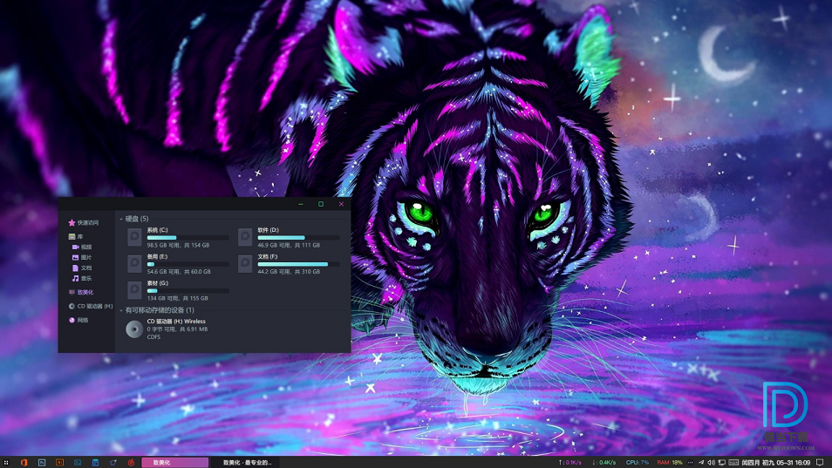
Task: Minimize the file explorer window
Action: (x=301, y=204)
